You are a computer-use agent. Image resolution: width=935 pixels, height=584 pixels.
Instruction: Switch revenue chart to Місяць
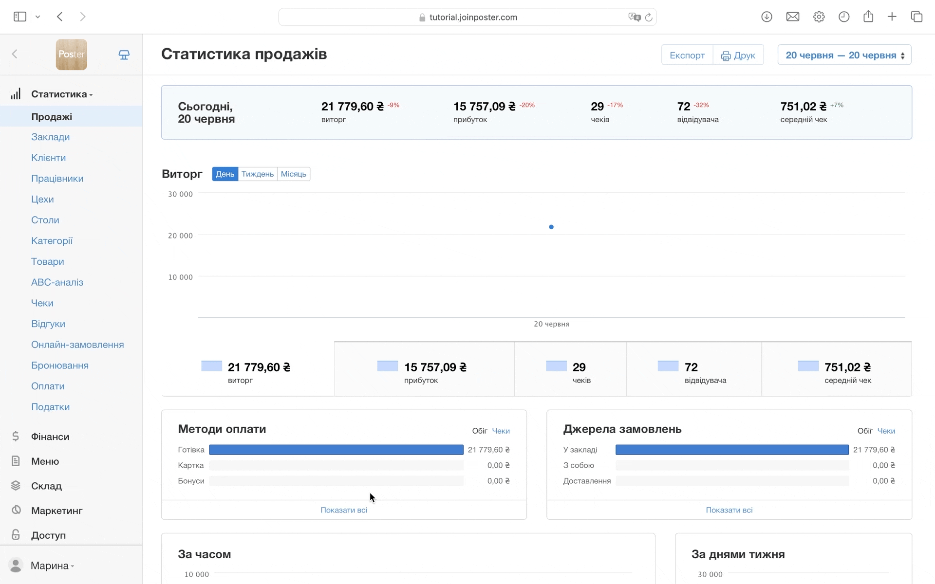click(294, 174)
